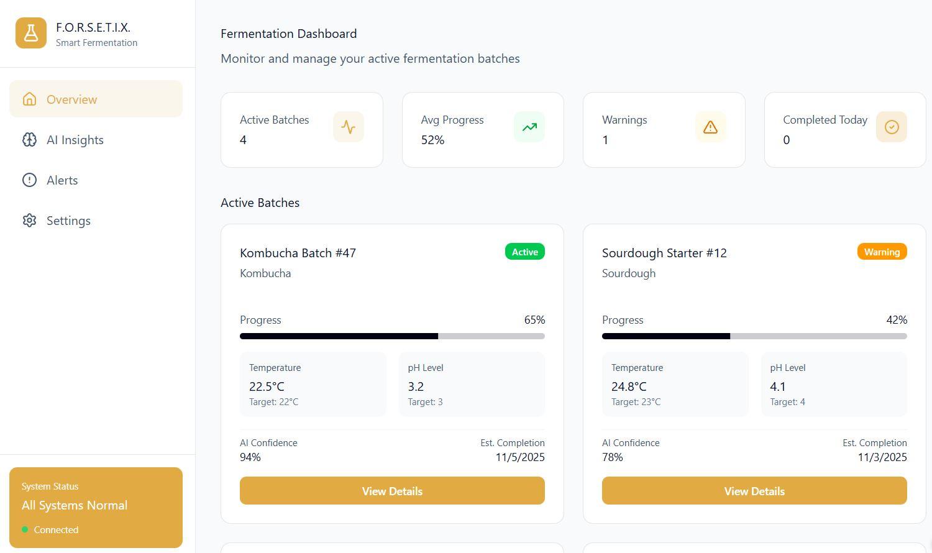Viewport: 932px width, 553px height.
Task: Click the Kombucha Batch #47 progress bar
Action: point(392,336)
